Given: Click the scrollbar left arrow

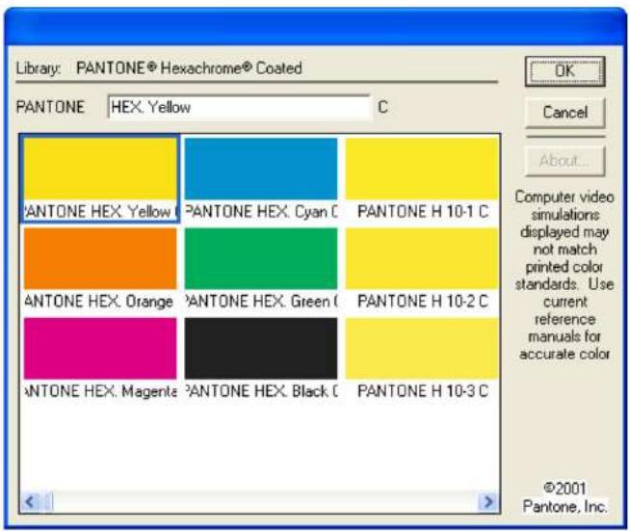Looking at the screenshot, I should click(30, 502).
